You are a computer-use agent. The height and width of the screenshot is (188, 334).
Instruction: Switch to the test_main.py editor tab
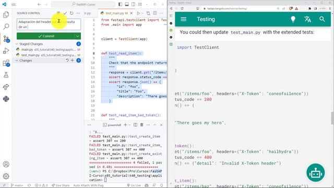click(115, 13)
